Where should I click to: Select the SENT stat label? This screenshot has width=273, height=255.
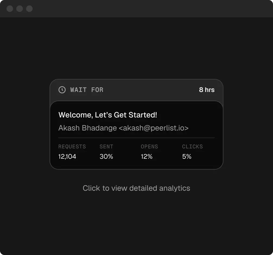(x=106, y=146)
